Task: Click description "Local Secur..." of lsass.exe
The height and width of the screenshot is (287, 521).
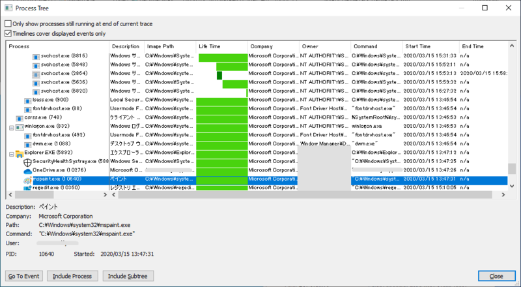Action: (x=126, y=100)
